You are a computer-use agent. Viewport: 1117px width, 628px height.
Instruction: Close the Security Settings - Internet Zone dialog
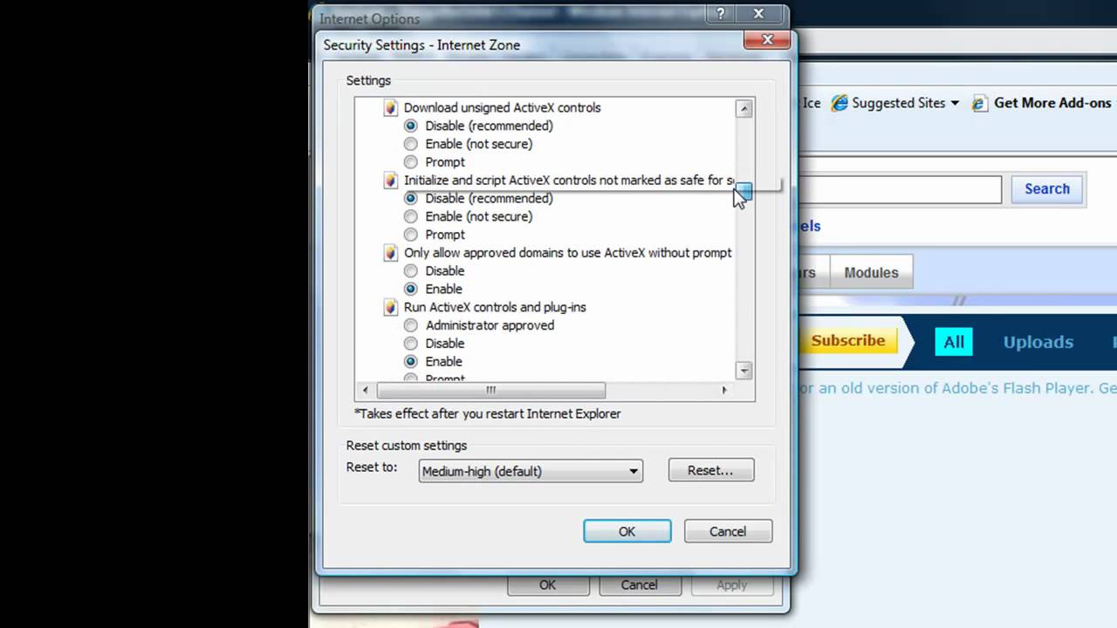(x=768, y=39)
